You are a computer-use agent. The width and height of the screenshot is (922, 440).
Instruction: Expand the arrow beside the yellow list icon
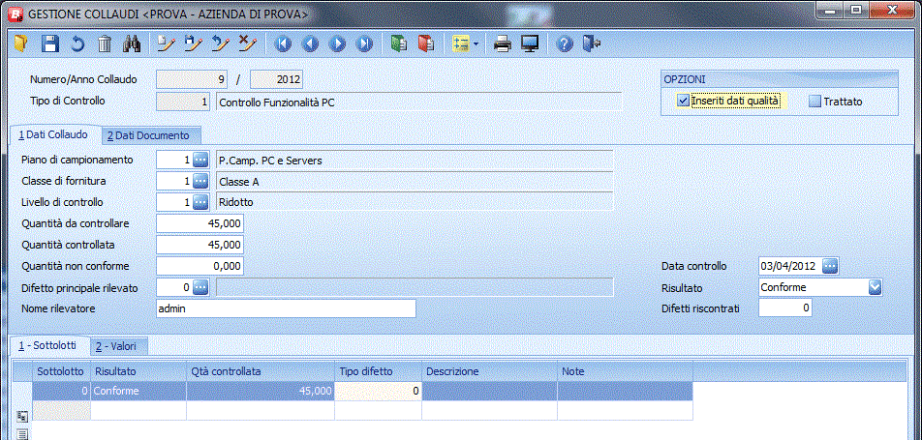pyautogui.click(x=476, y=44)
